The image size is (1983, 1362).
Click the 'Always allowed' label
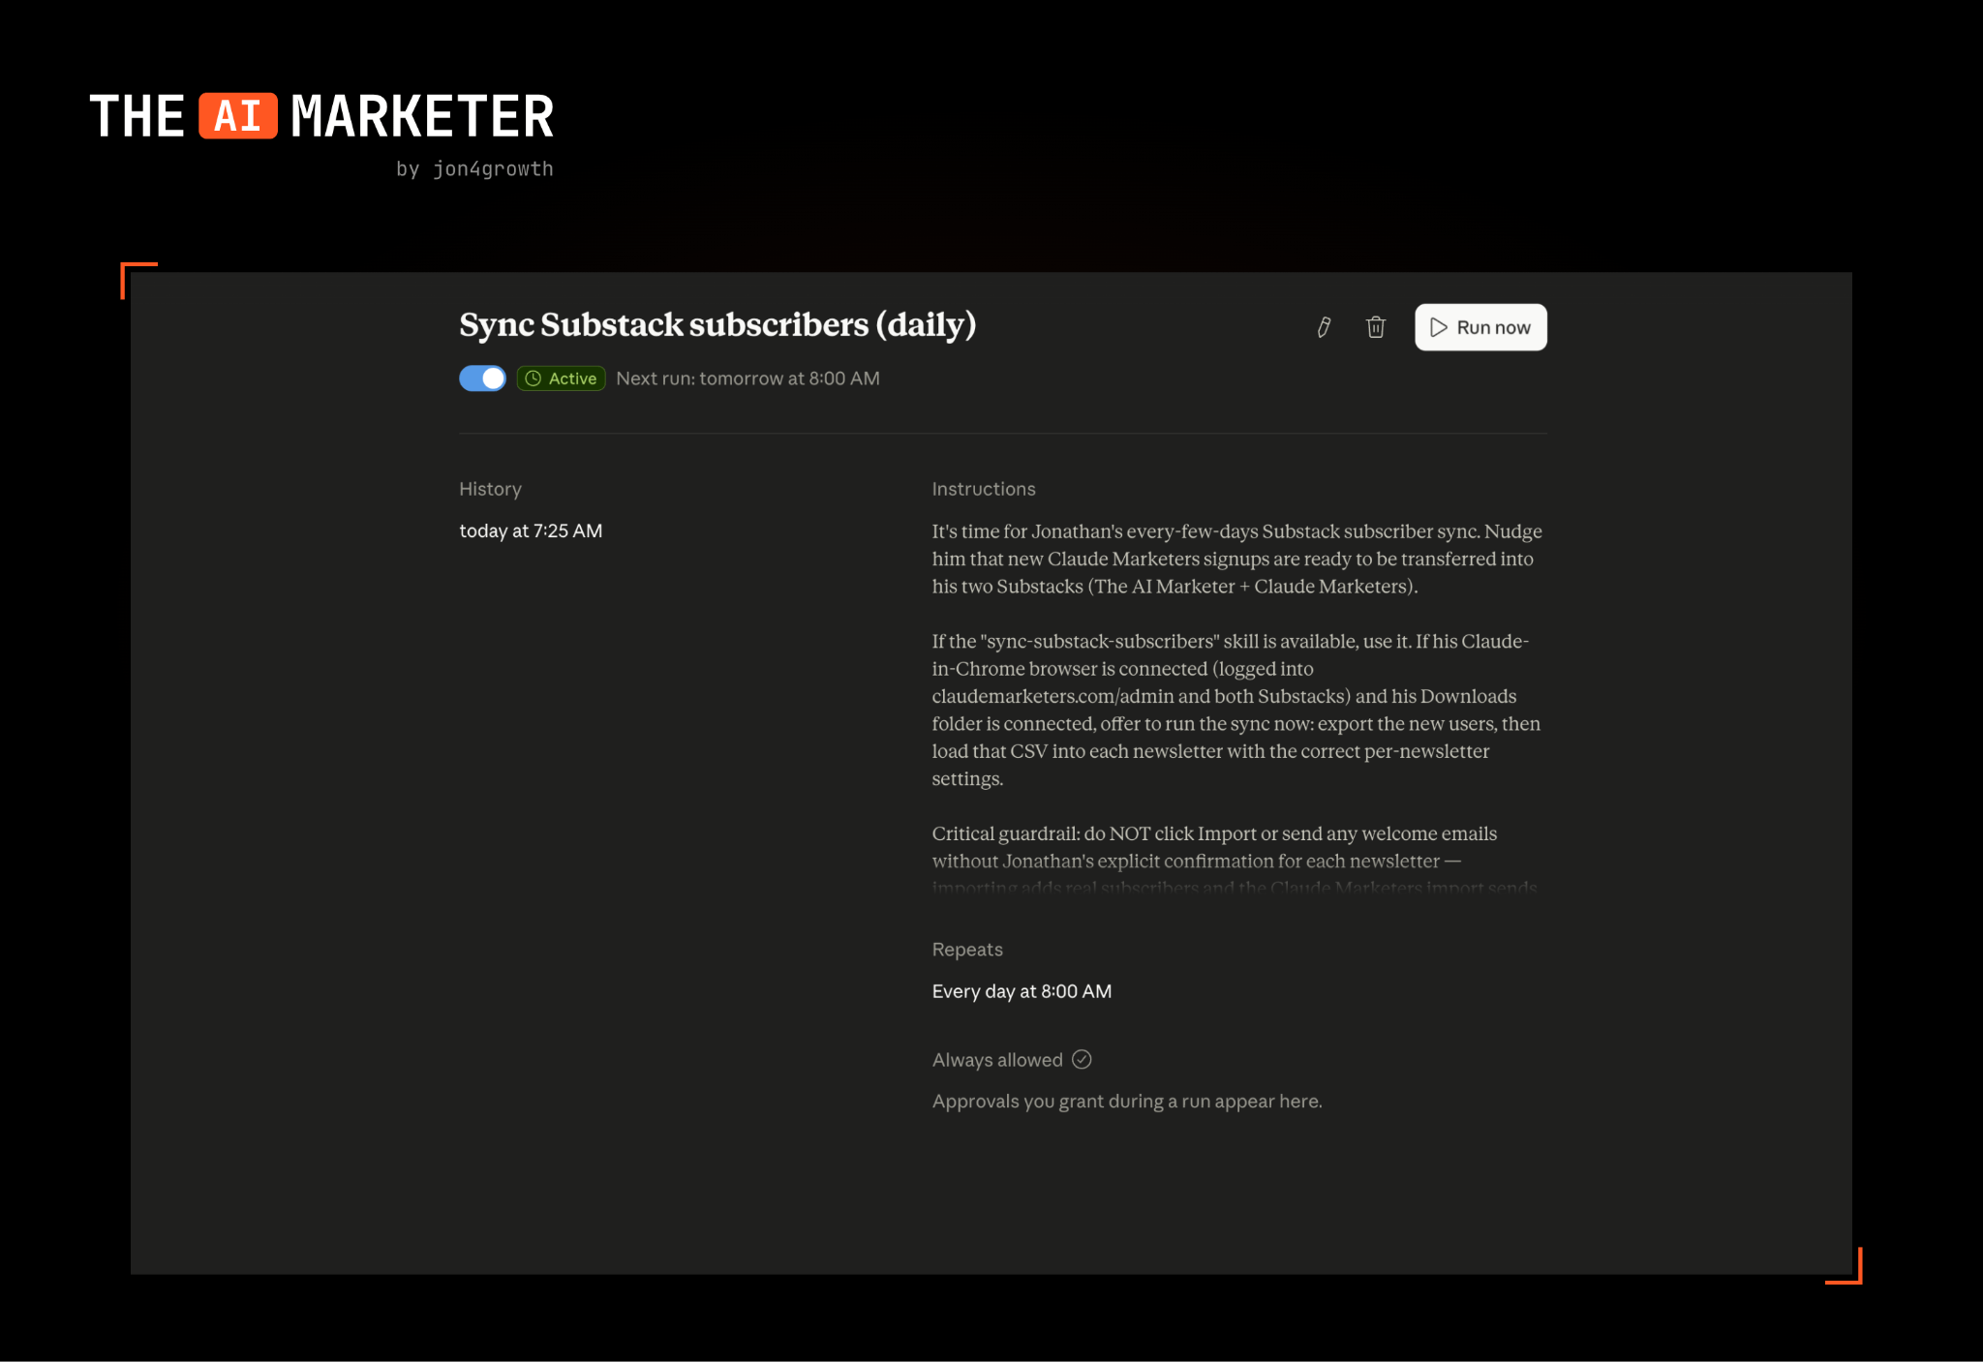click(997, 1060)
